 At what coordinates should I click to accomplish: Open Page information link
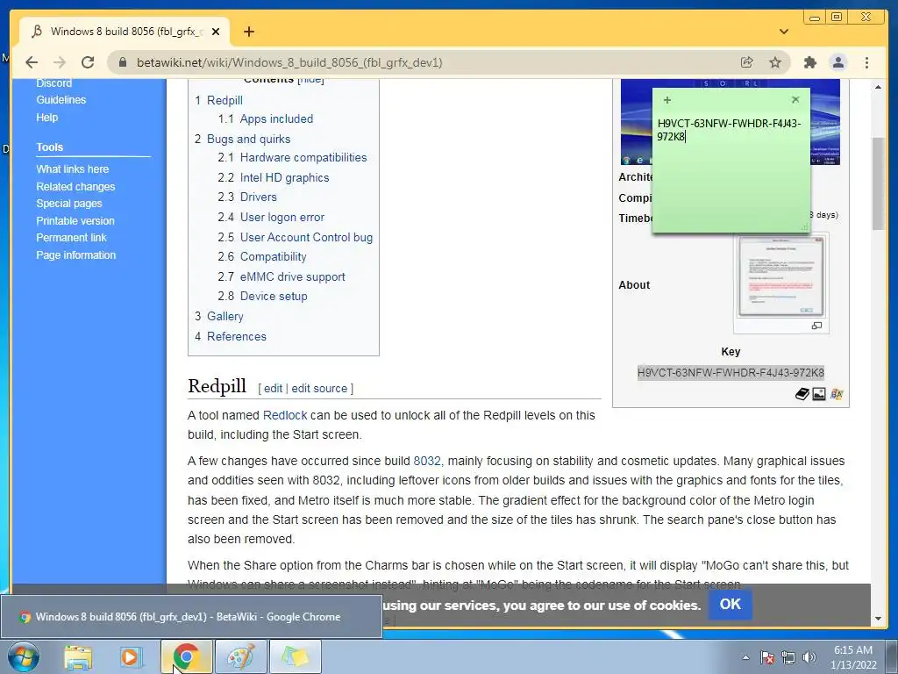75,255
